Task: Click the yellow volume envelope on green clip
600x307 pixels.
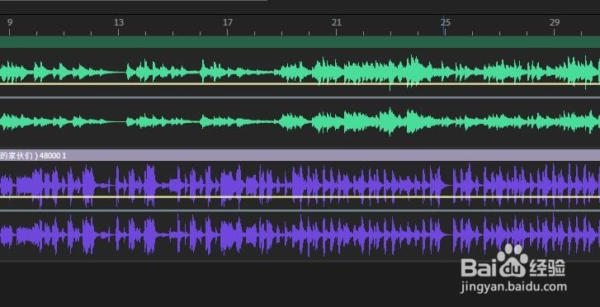Action: click(x=300, y=84)
